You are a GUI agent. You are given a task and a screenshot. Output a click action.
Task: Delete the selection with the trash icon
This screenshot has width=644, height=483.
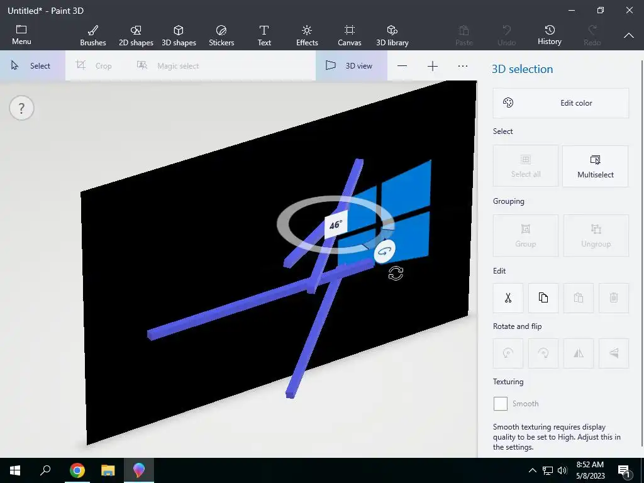coord(614,297)
